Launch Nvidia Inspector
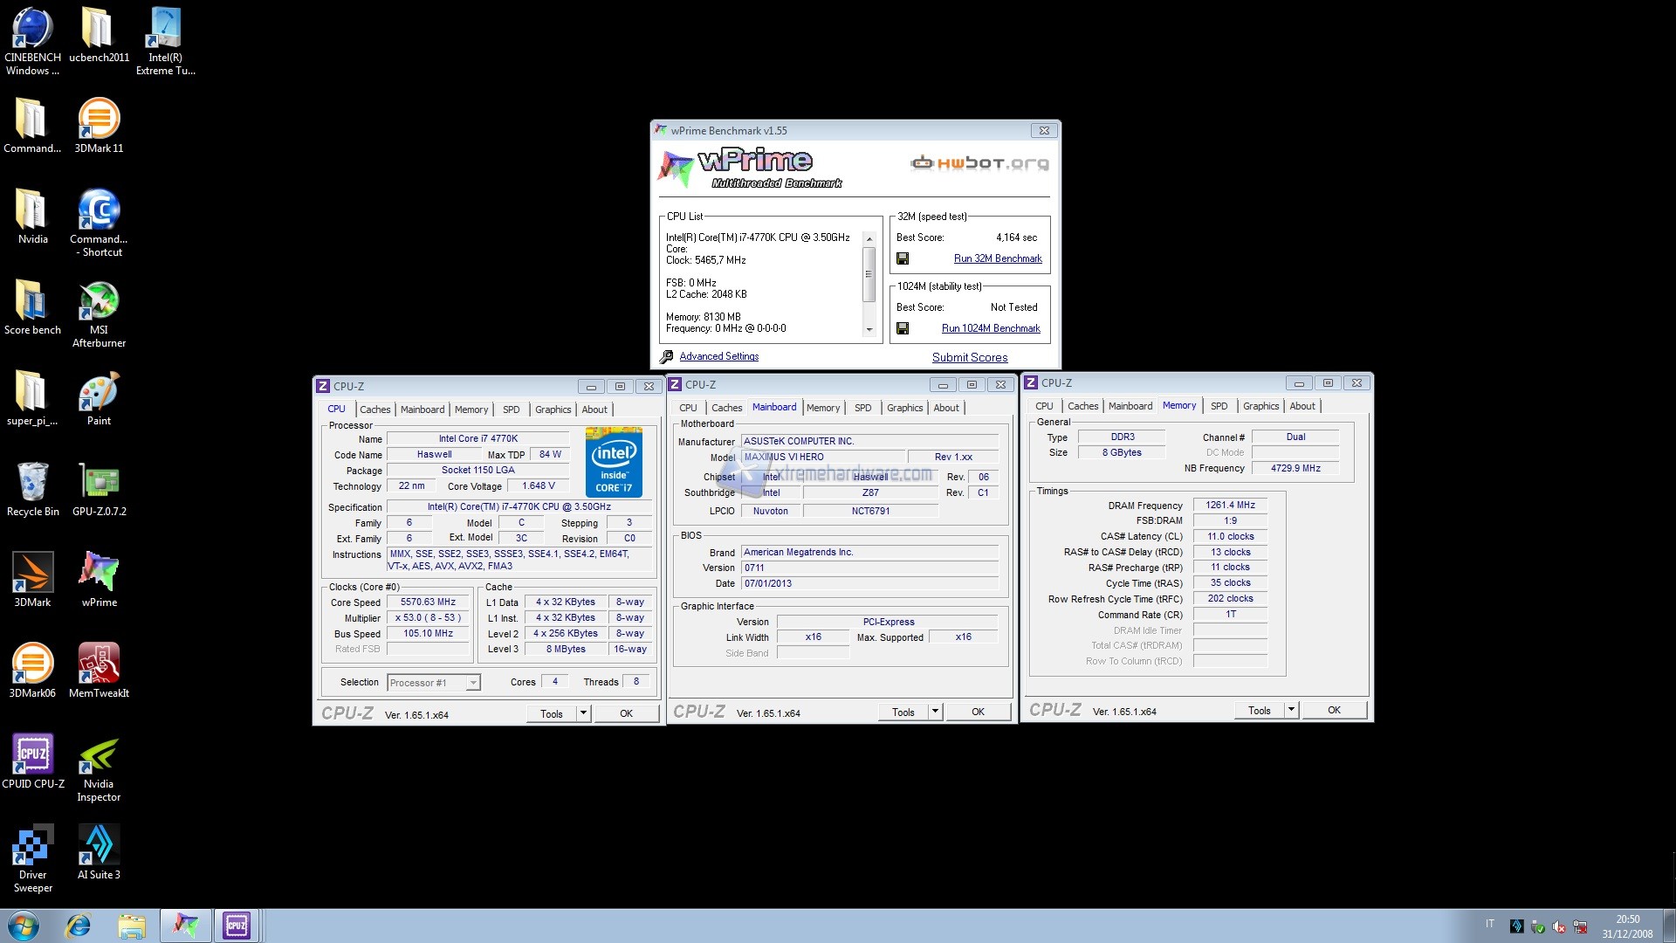Image resolution: width=1676 pixels, height=943 pixels. tap(98, 753)
